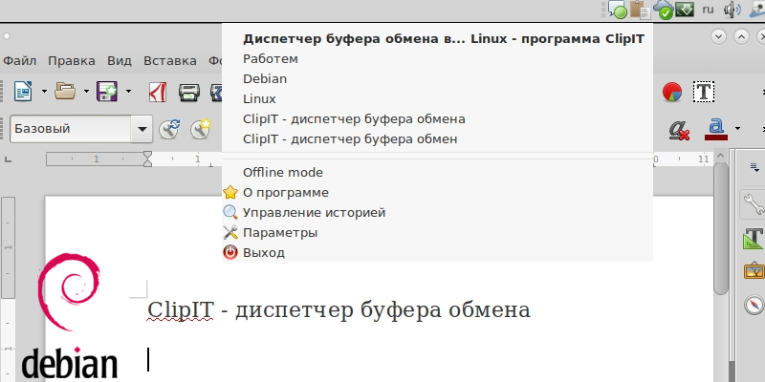Click the cloud sync tray icon
Screen dimensions: 765x382
tap(663, 10)
